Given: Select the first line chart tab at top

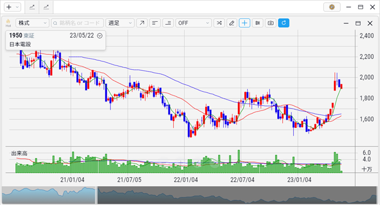Looking at the screenshot, I should [32, 7].
